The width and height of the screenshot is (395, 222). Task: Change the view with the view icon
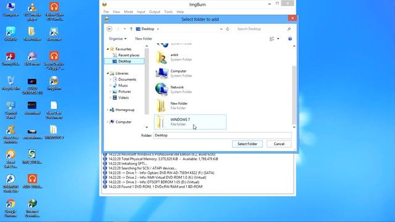272,39
